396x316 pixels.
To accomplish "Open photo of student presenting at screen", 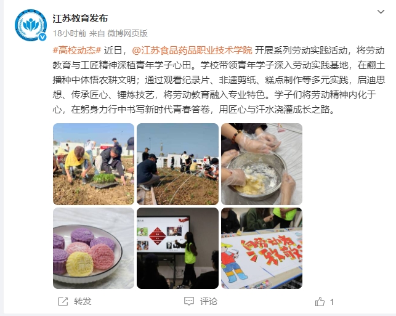I will pyautogui.click(x=177, y=248).
